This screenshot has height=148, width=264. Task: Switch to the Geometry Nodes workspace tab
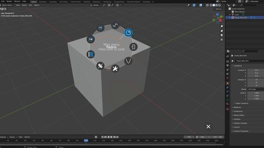pos(133,2)
